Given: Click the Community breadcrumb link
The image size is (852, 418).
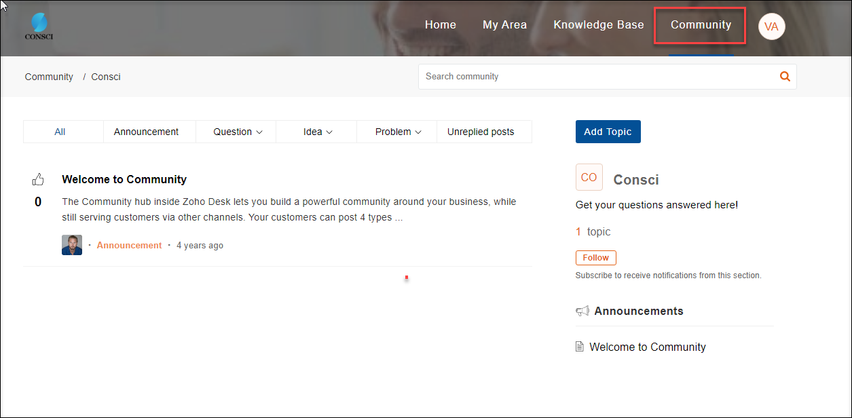Looking at the screenshot, I should click(49, 77).
